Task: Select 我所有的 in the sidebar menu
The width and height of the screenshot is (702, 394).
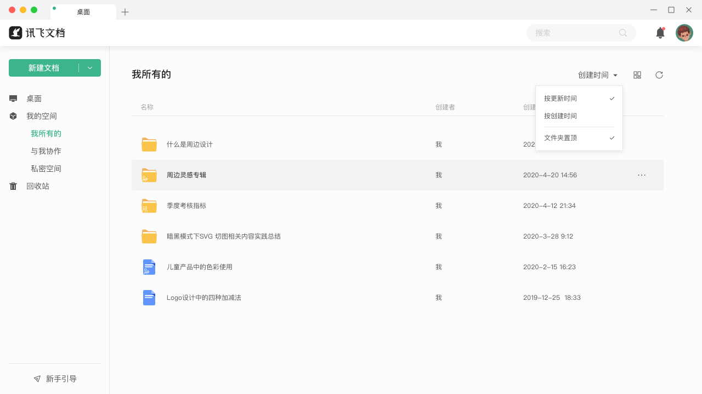Action: tap(46, 133)
